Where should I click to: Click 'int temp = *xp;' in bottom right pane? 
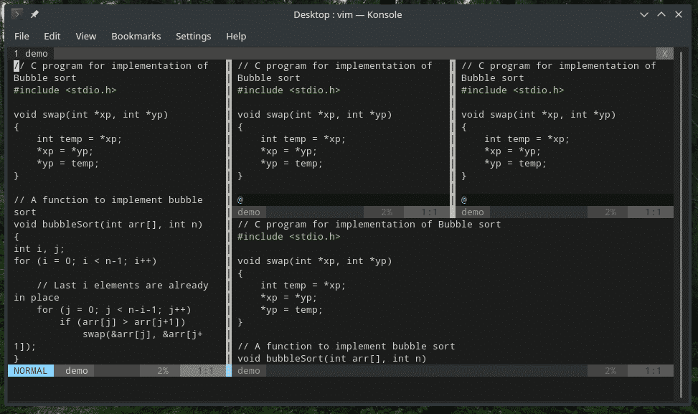[x=303, y=286]
